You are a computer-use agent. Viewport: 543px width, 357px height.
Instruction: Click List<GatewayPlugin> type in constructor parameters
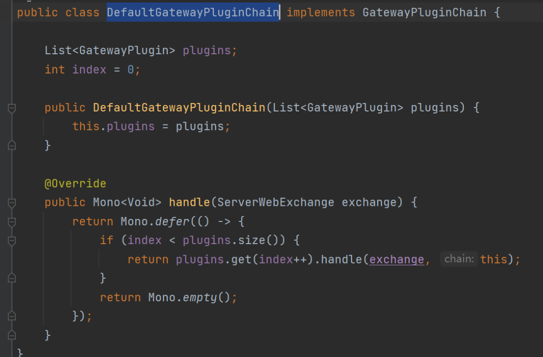(338, 107)
